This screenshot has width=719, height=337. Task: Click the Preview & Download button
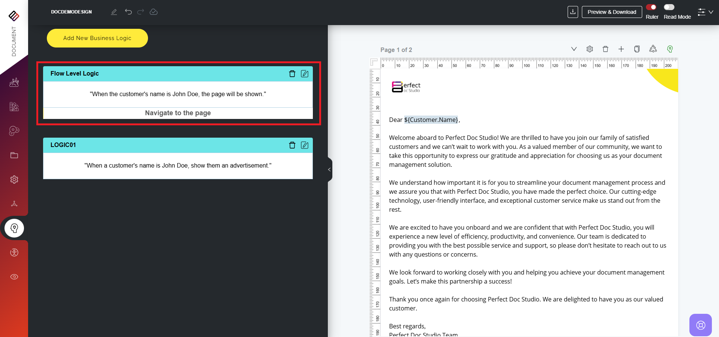pyautogui.click(x=611, y=12)
